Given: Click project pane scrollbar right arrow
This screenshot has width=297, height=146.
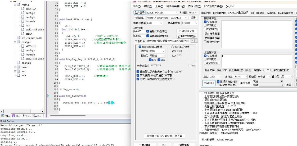Looking at the screenshot, I should [42, 111].
